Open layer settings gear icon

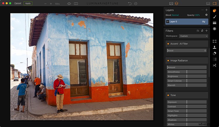click(206, 15)
